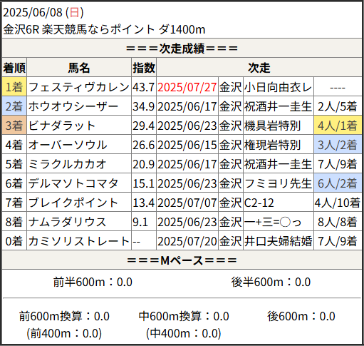
Task: Click the 馬名 column header
Action: pyautogui.click(x=79, y=68)
